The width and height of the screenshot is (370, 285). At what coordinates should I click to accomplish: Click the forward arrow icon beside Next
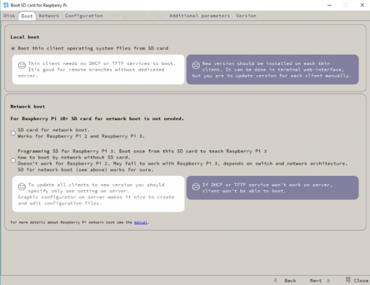tap(328, 280)
